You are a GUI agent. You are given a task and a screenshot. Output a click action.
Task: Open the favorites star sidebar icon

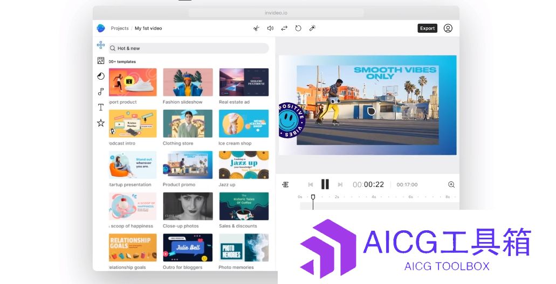(101, 123)
